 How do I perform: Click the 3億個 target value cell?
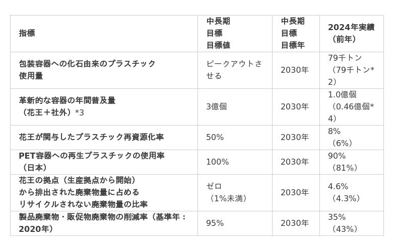pyautogui.click(x=217, y=106)
